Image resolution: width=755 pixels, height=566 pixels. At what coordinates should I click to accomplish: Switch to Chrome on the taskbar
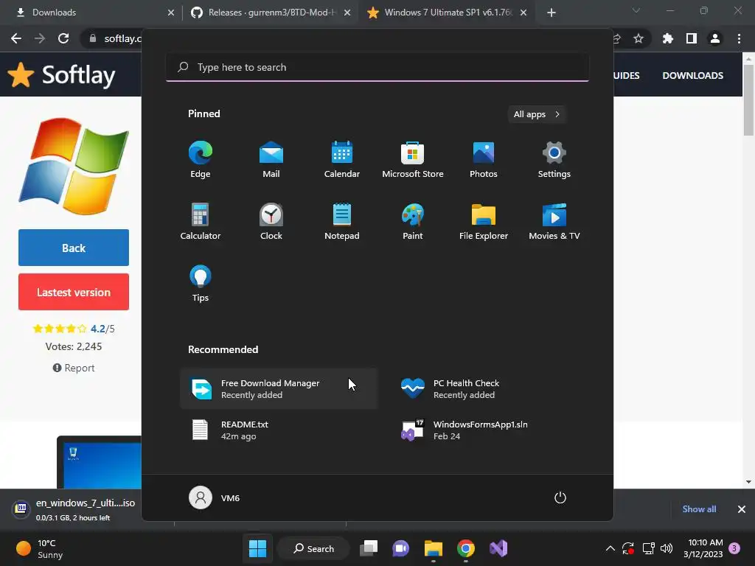point(466,548)
